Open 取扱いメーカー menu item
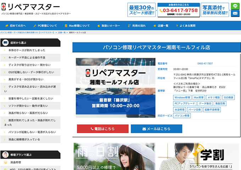Viewport: 241px width, 170px height. (x=109, y=25)
